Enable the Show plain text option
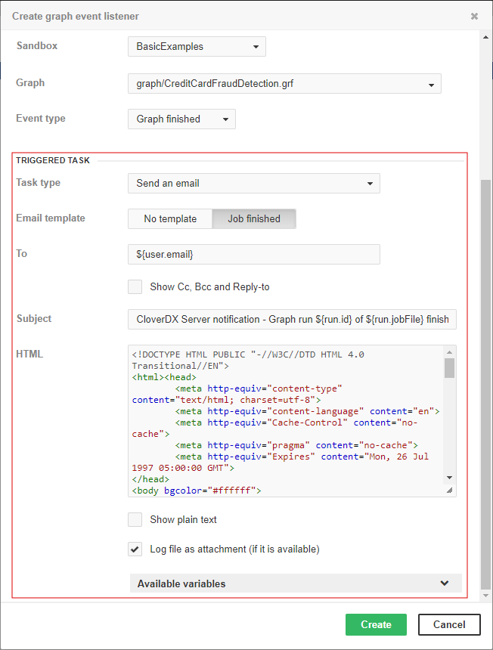 tap(135, 519)
